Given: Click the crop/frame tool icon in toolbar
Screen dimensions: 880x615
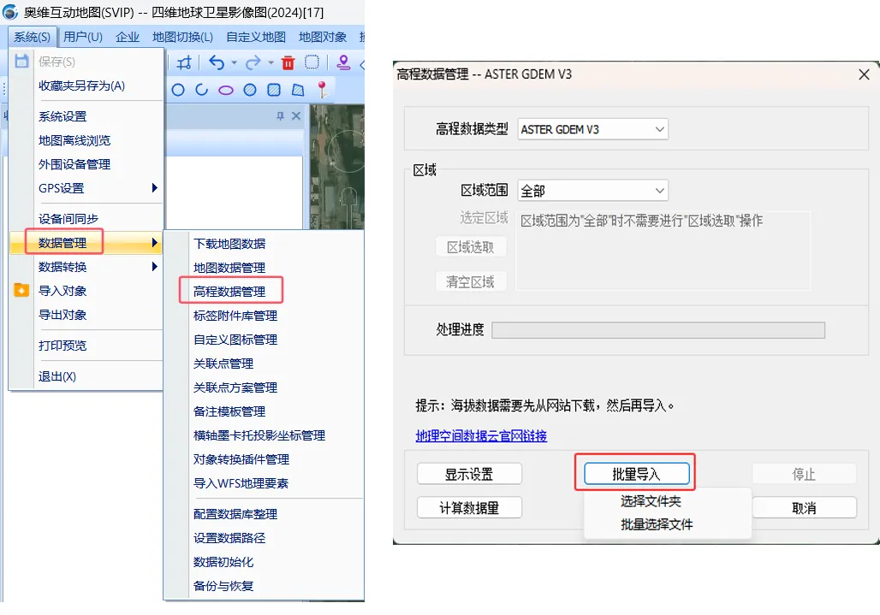Looking at the screenshot, I should (x=184, y=62).
